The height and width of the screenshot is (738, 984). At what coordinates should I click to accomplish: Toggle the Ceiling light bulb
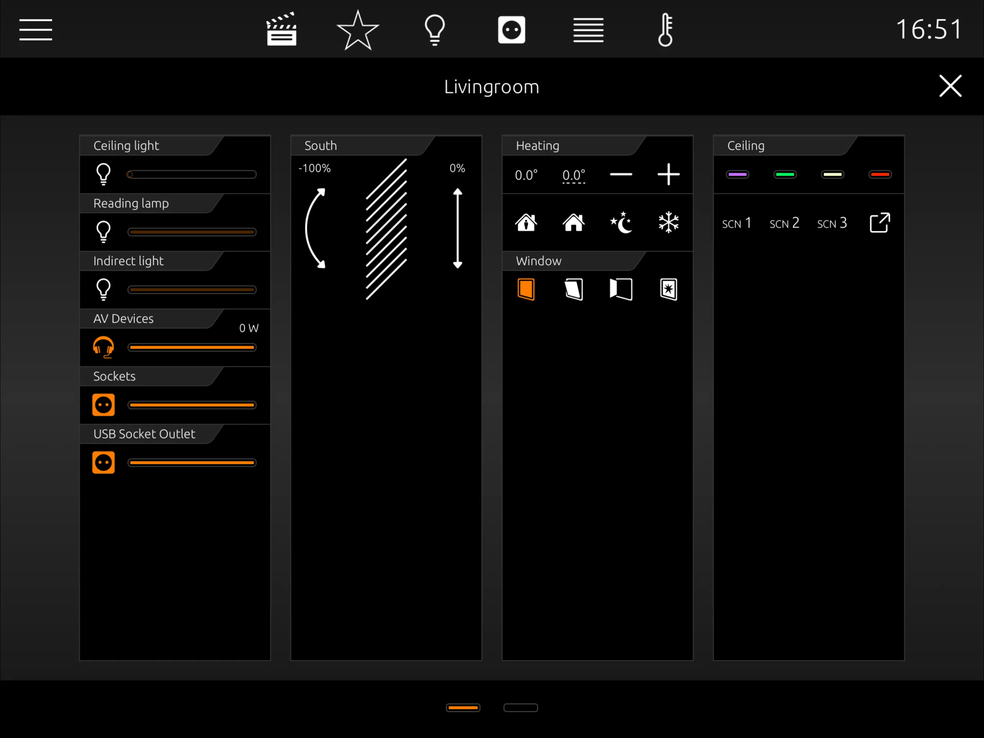pos(104,174)
